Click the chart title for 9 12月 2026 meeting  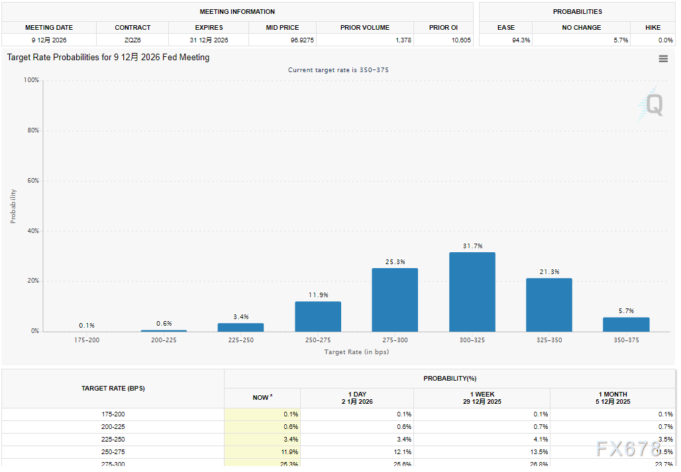(x=108, y=58)
